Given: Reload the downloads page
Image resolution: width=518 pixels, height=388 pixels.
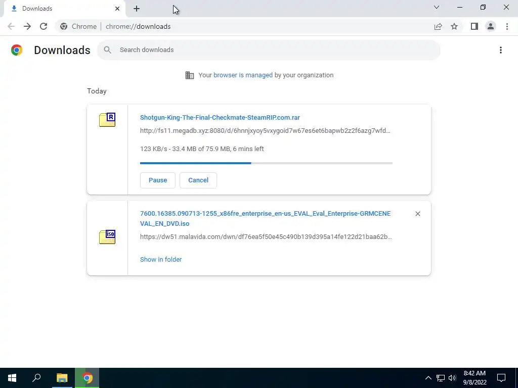Looking at the screenshot, I should 44,26.
